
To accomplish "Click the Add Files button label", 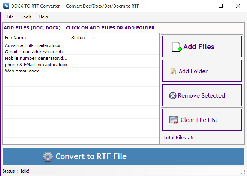I will point(199,47).
